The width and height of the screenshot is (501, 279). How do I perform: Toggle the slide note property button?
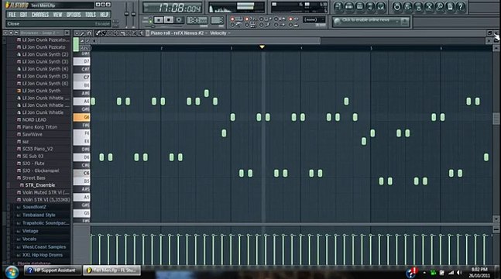[82, 40]
